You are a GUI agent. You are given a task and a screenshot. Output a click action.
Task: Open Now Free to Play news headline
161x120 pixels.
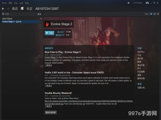pos(63,52)
